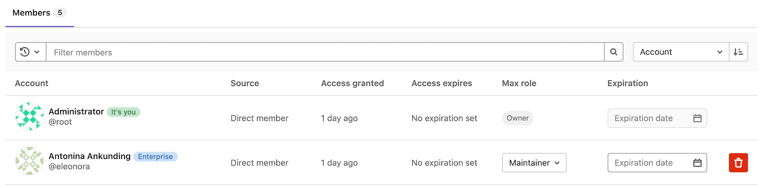
Task: Click the calendar icon in Administrator's expiration field
Action: pyautogui.click(x=697, y=118)
